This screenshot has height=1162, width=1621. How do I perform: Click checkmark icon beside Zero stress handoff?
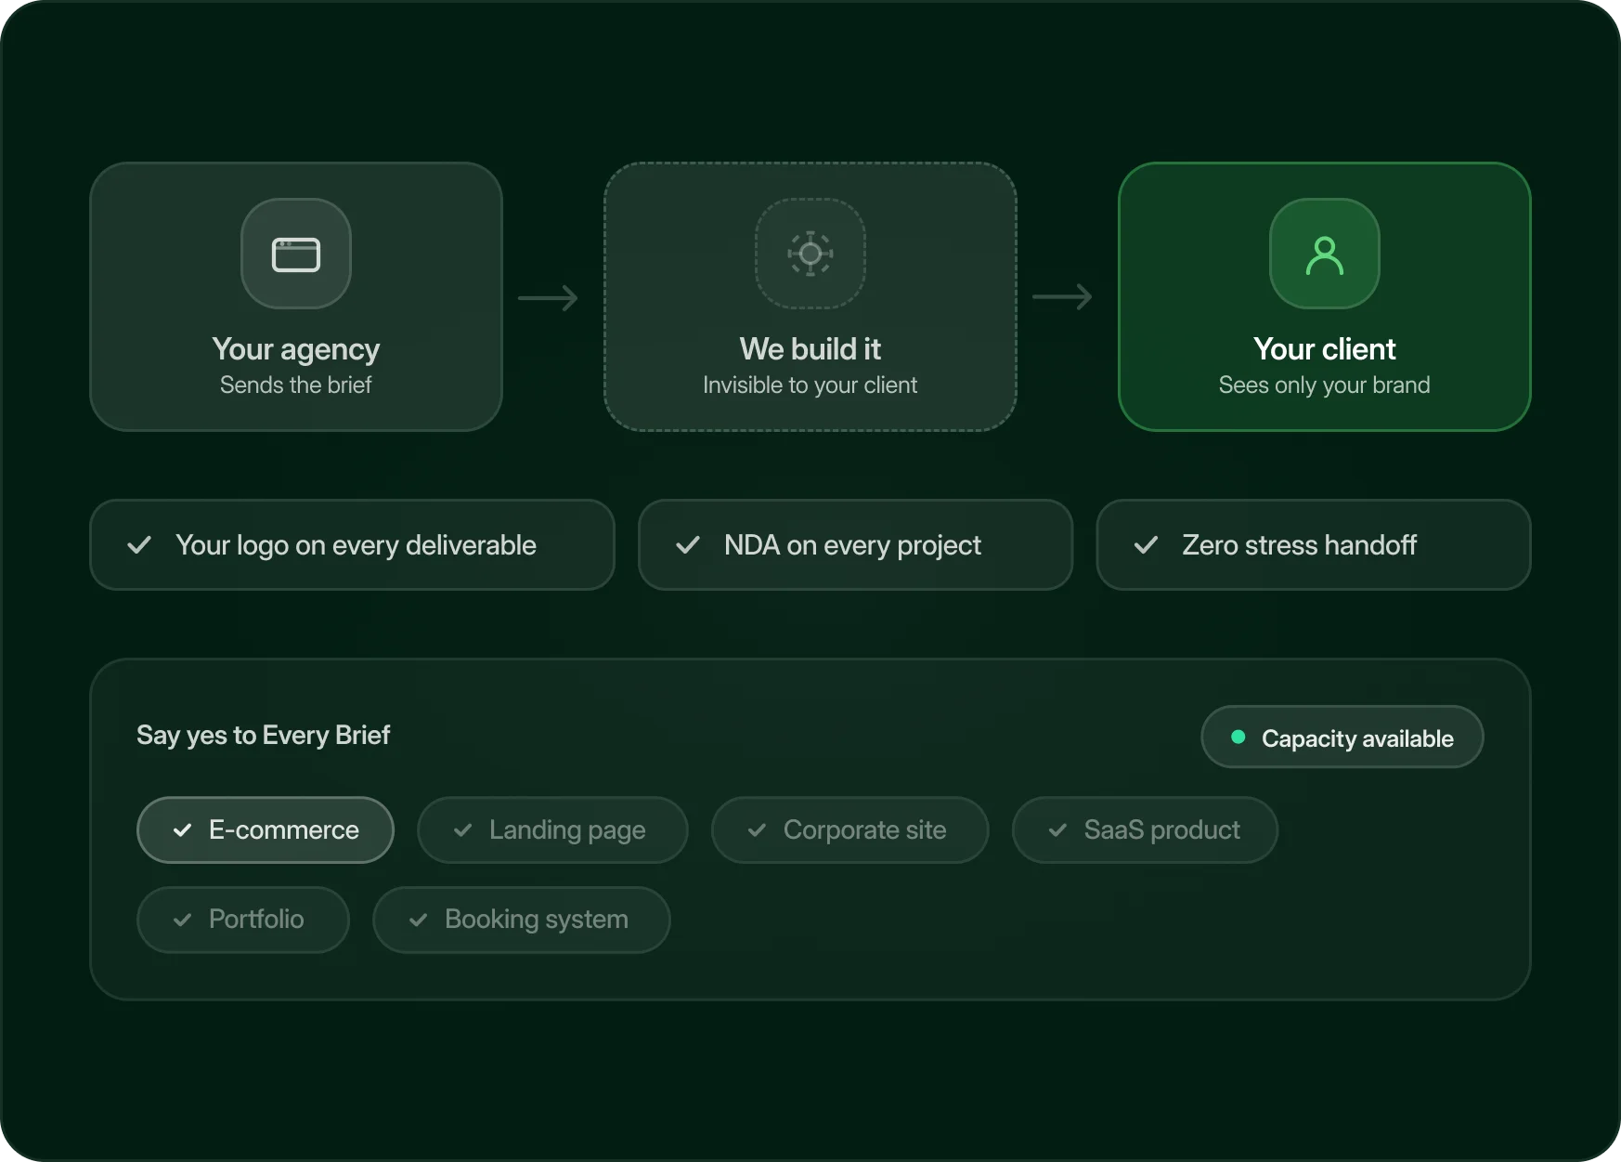(x=1146, y=545)
